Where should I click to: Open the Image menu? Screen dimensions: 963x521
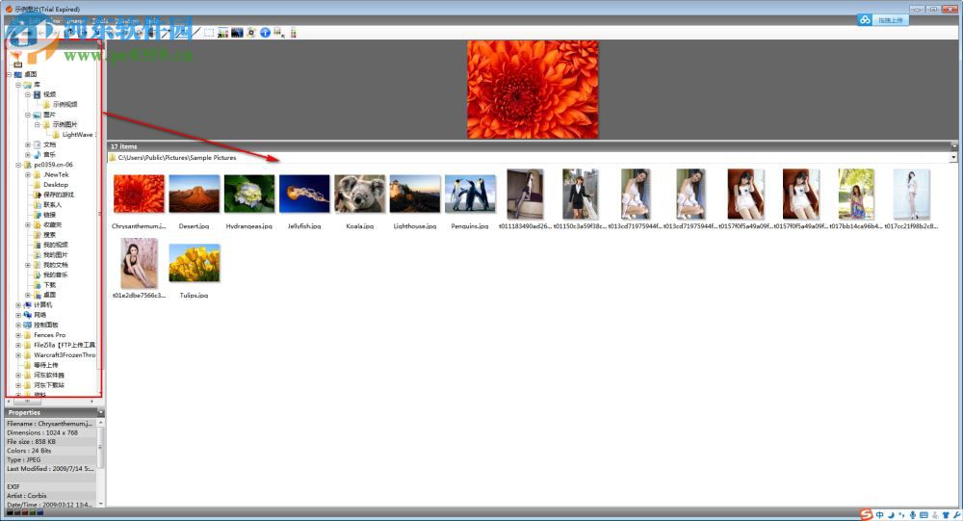point(75,20)
